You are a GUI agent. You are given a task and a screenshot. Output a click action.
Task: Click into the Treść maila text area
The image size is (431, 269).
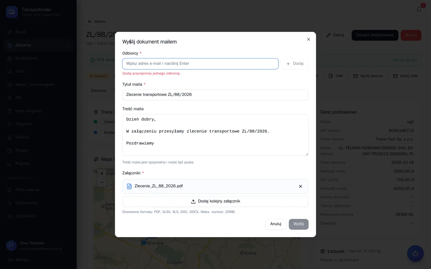[215, 135]
